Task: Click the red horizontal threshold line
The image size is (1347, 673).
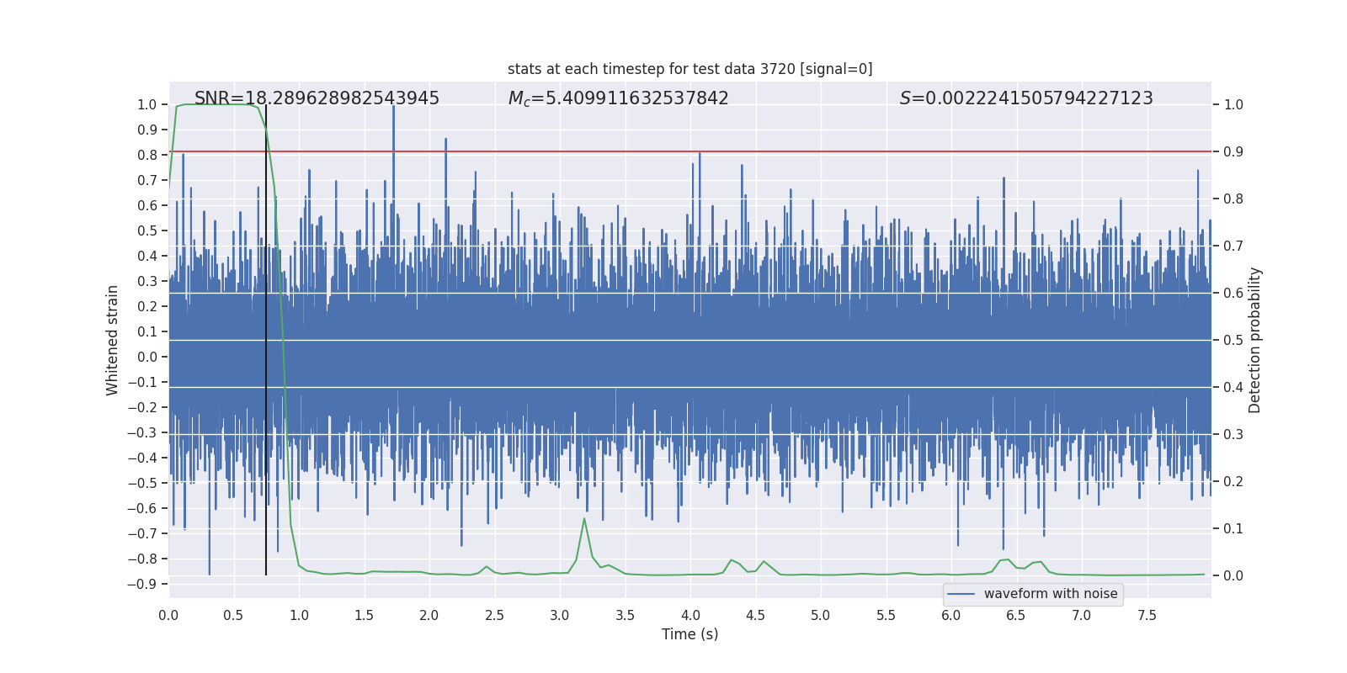Action: (x=842, y=151)
